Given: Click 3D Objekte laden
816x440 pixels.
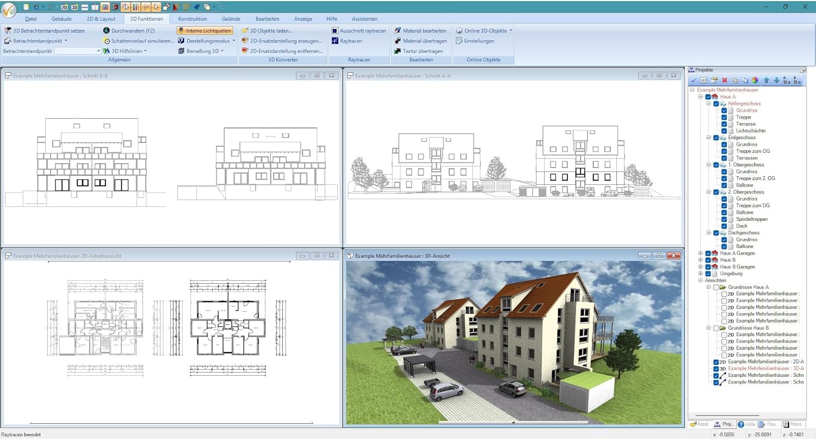Looking at the screenshot, I should tap(267, 31).
